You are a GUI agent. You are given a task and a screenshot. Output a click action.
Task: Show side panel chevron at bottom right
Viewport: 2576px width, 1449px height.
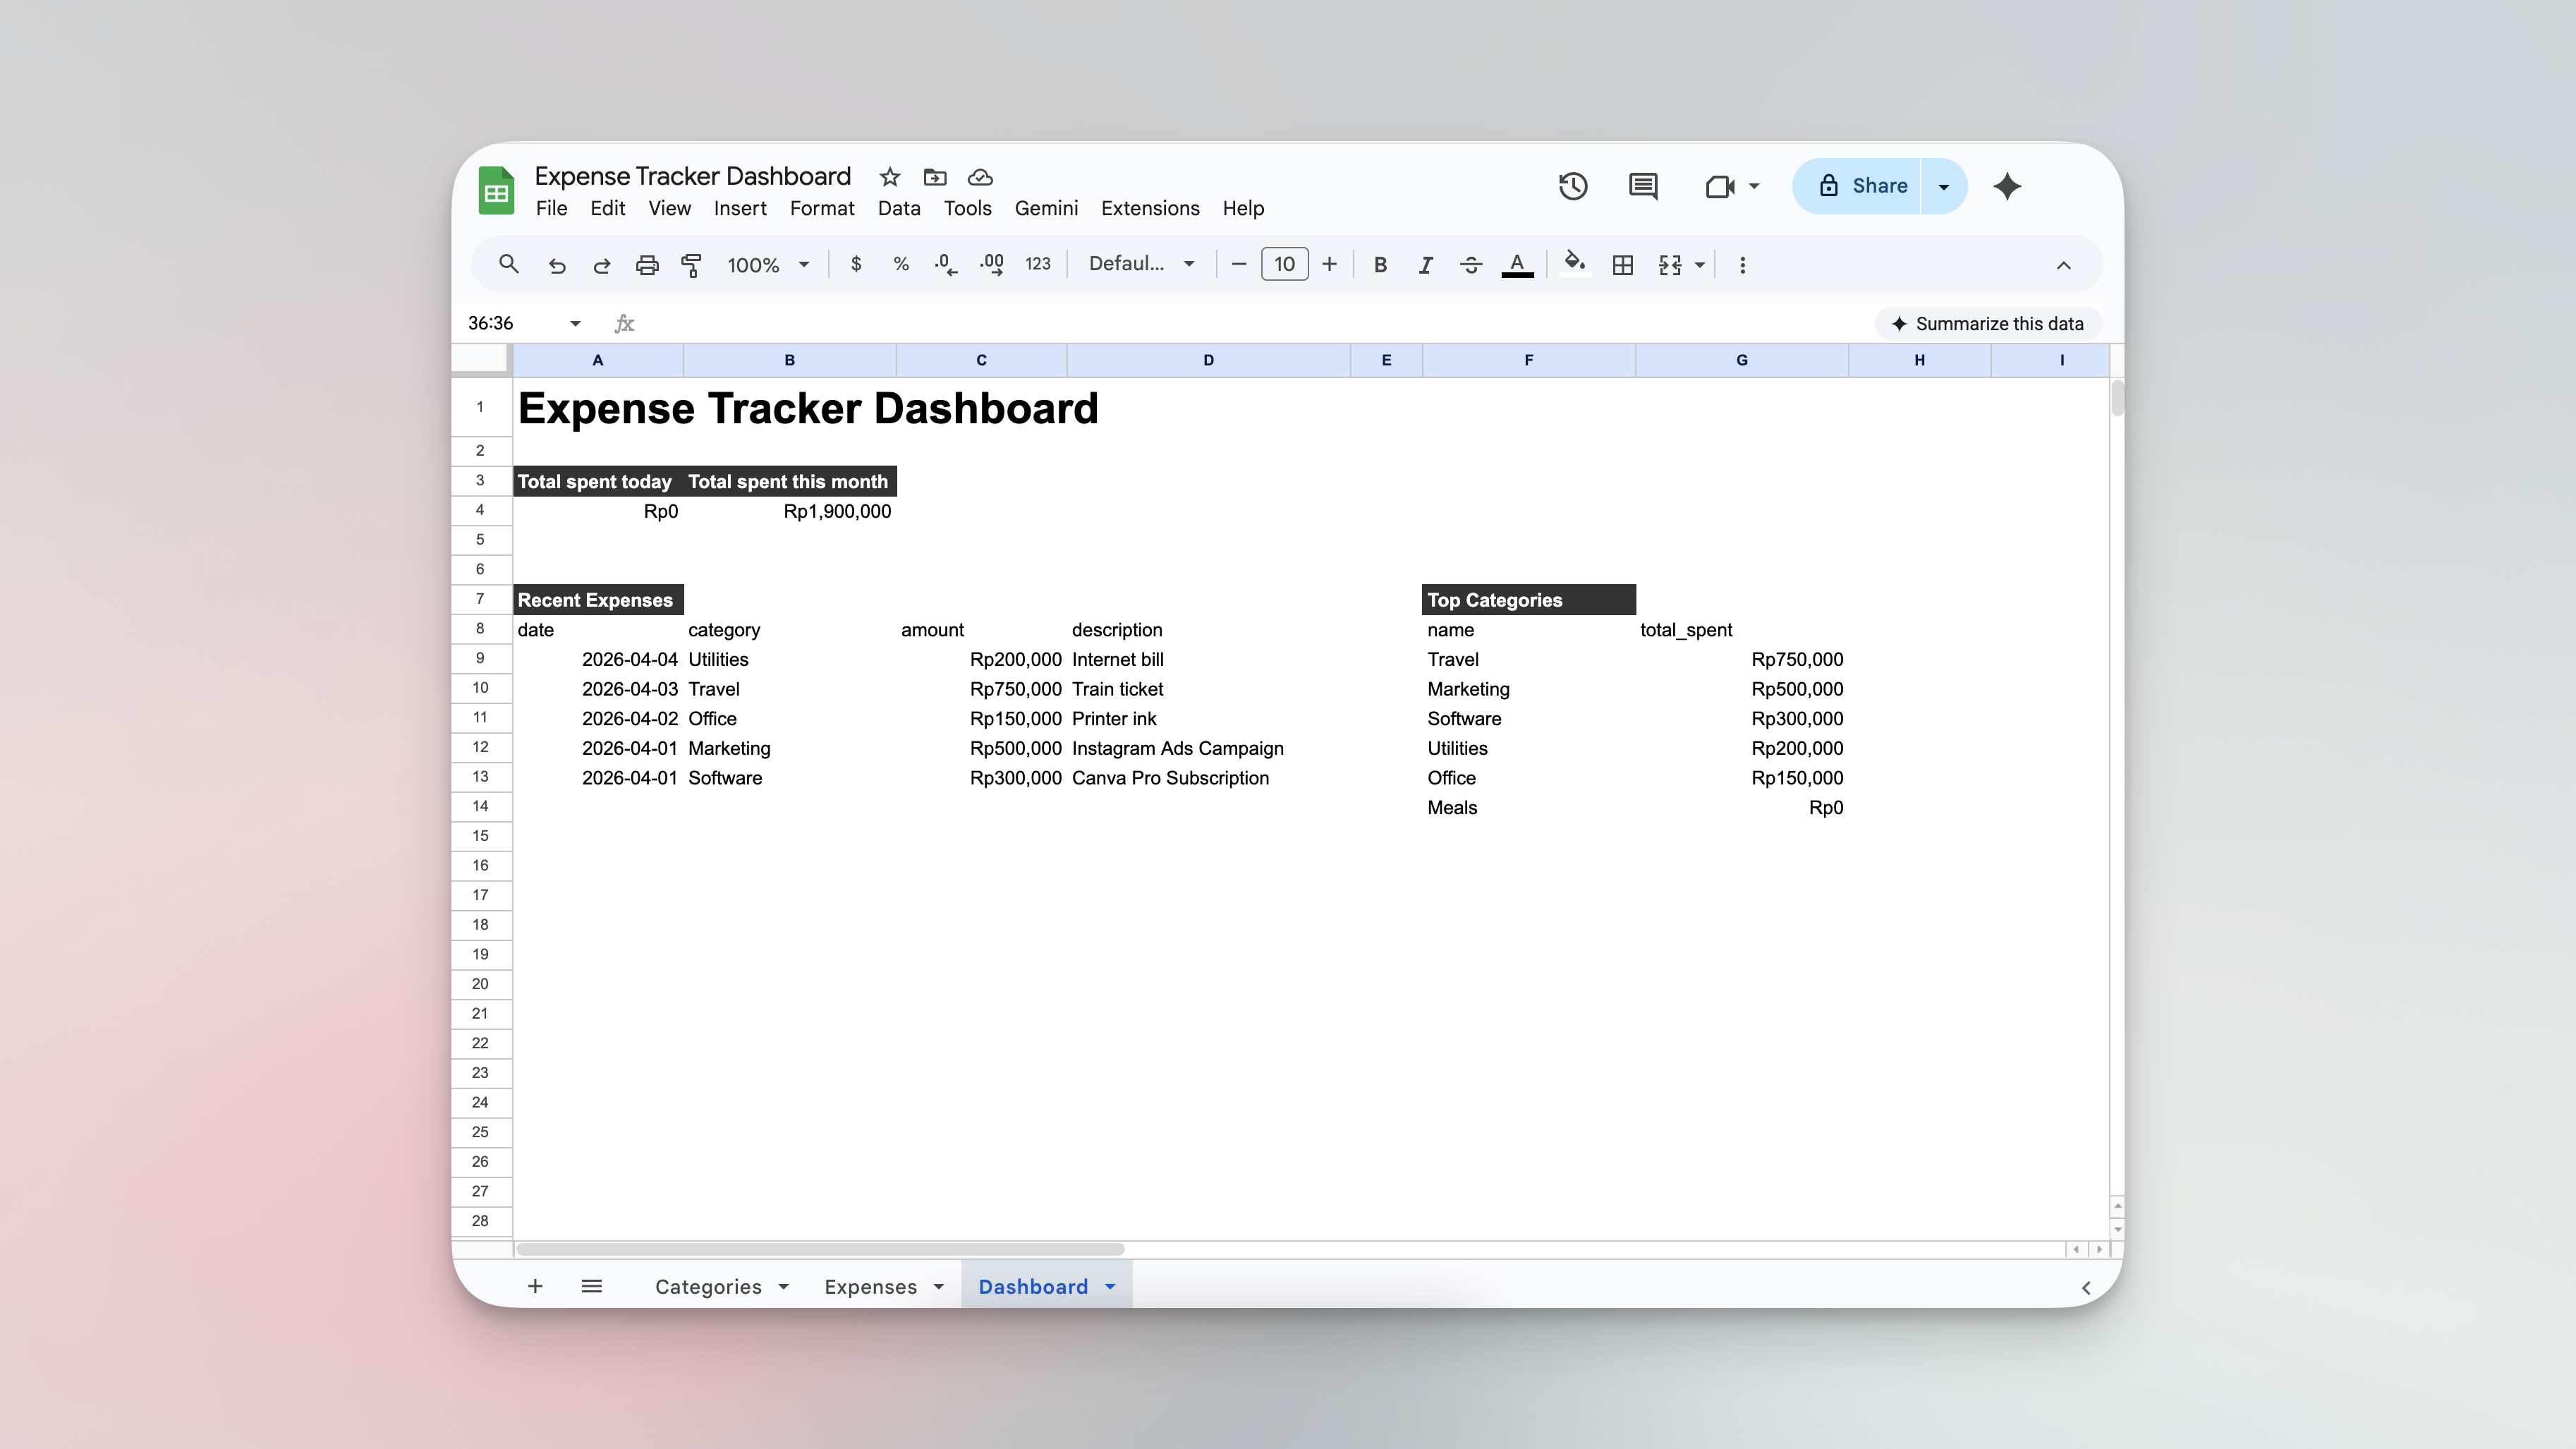[2086, 1288]
